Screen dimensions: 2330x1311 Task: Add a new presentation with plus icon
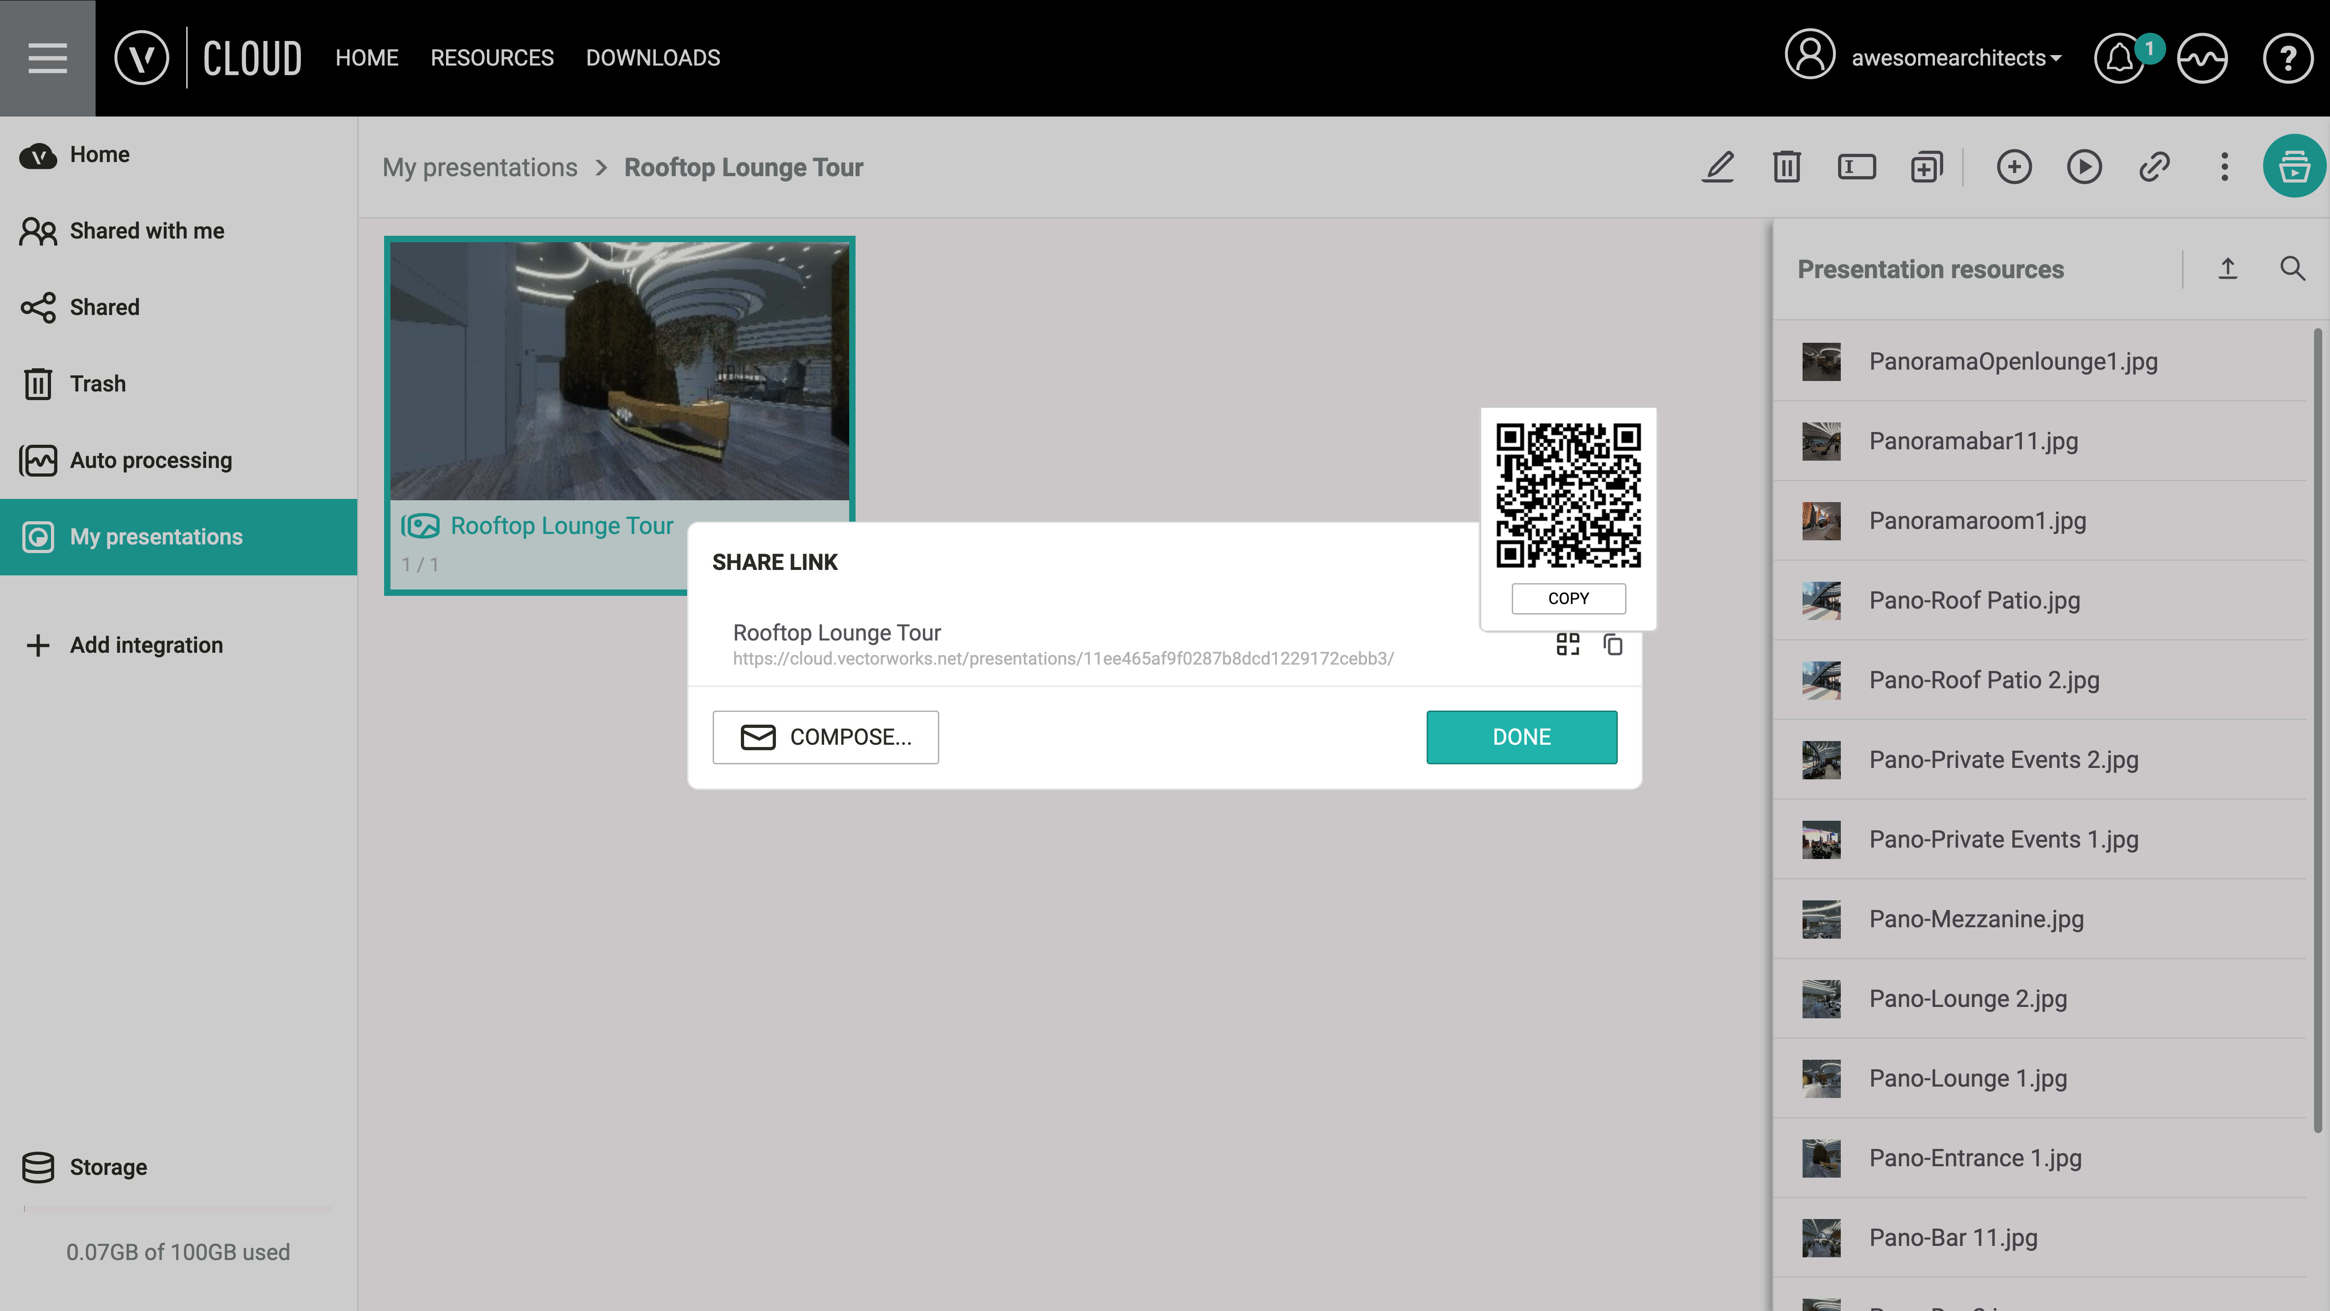tap(2014, 168)
